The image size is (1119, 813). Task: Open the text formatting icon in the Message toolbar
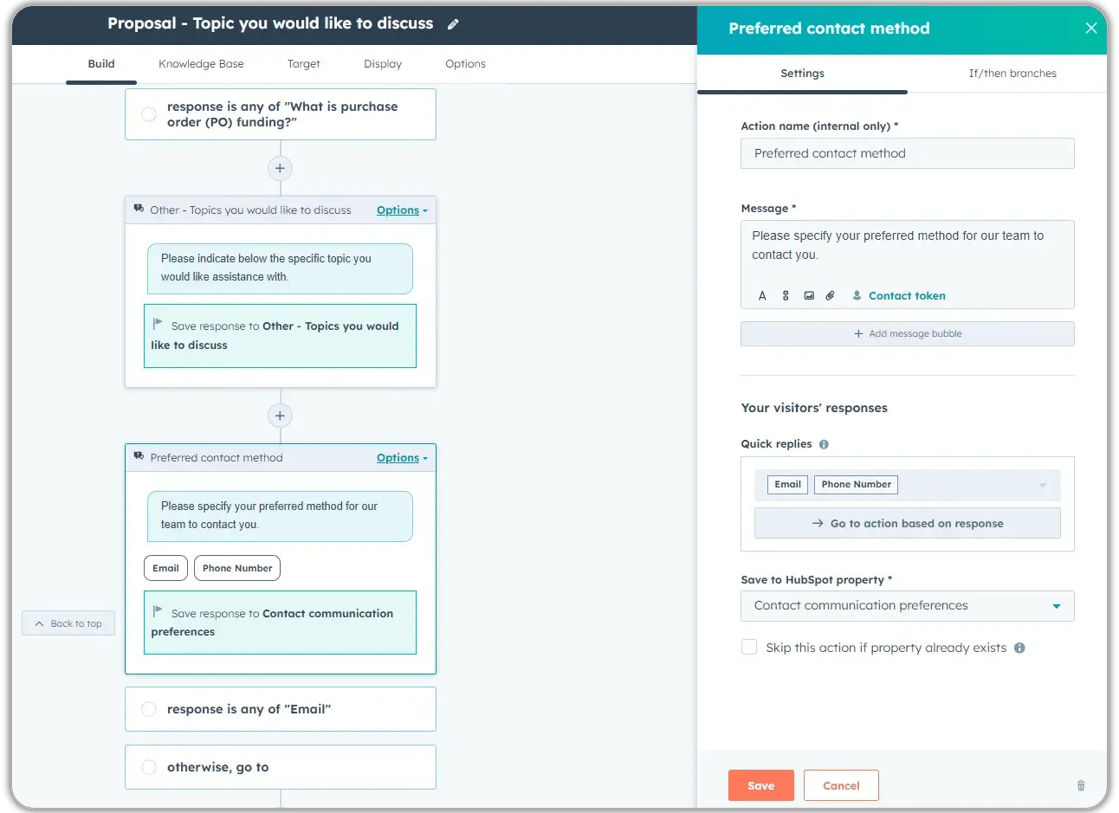pyautogui.click(x=762, y=295)
